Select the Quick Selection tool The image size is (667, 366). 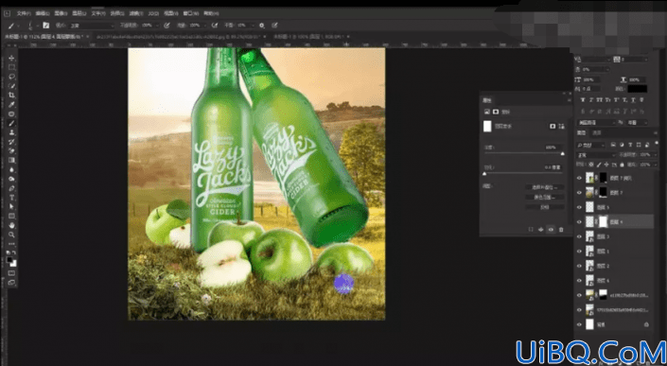12,86
